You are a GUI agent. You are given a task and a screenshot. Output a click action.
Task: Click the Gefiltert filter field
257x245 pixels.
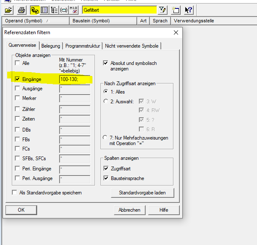119,10
